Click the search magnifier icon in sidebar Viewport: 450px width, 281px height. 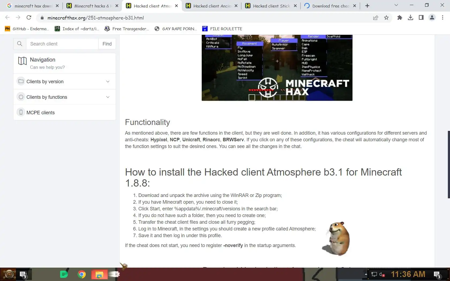[20, 44]
